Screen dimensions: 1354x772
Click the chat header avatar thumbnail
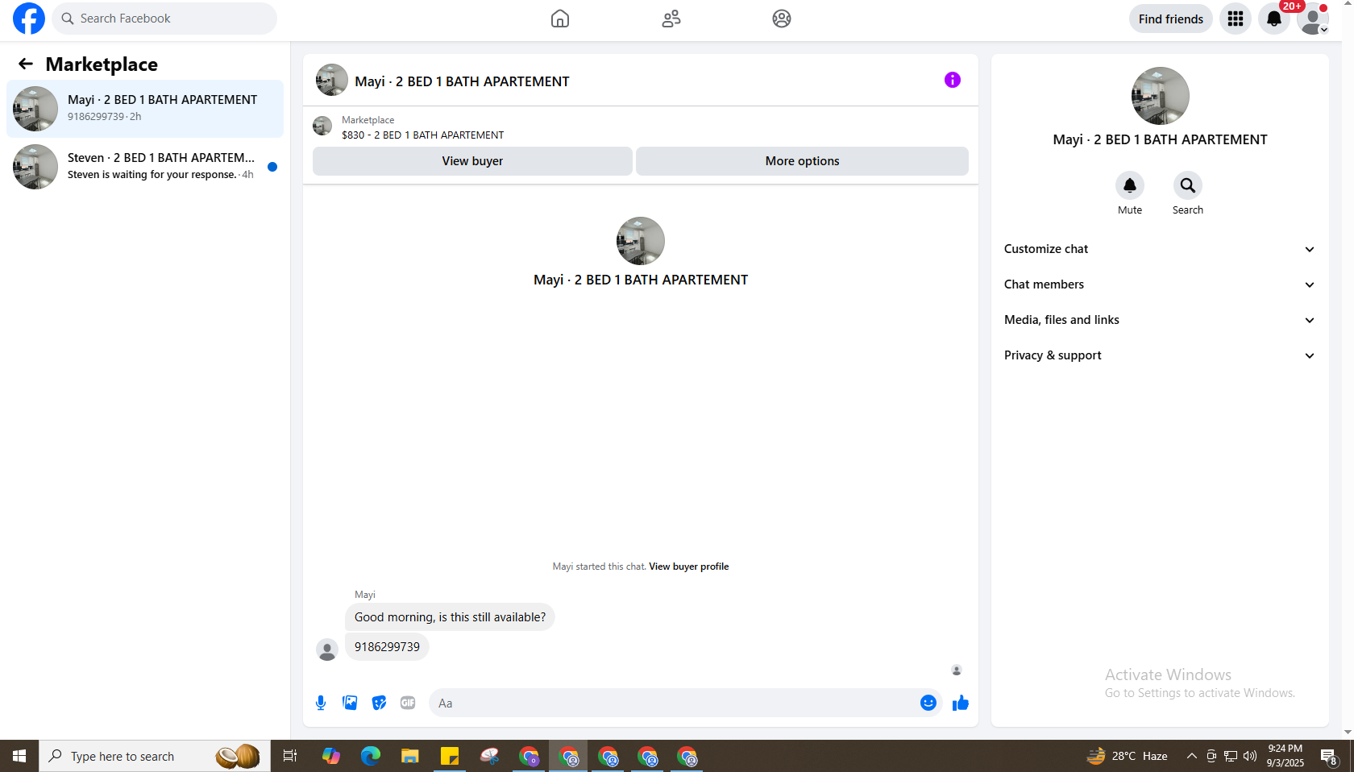tap(332, 81)
